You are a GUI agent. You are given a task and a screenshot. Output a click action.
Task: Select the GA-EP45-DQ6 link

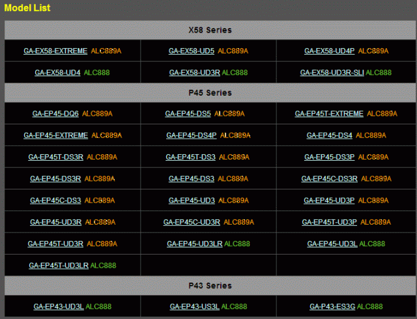click(x=55, y=114)
